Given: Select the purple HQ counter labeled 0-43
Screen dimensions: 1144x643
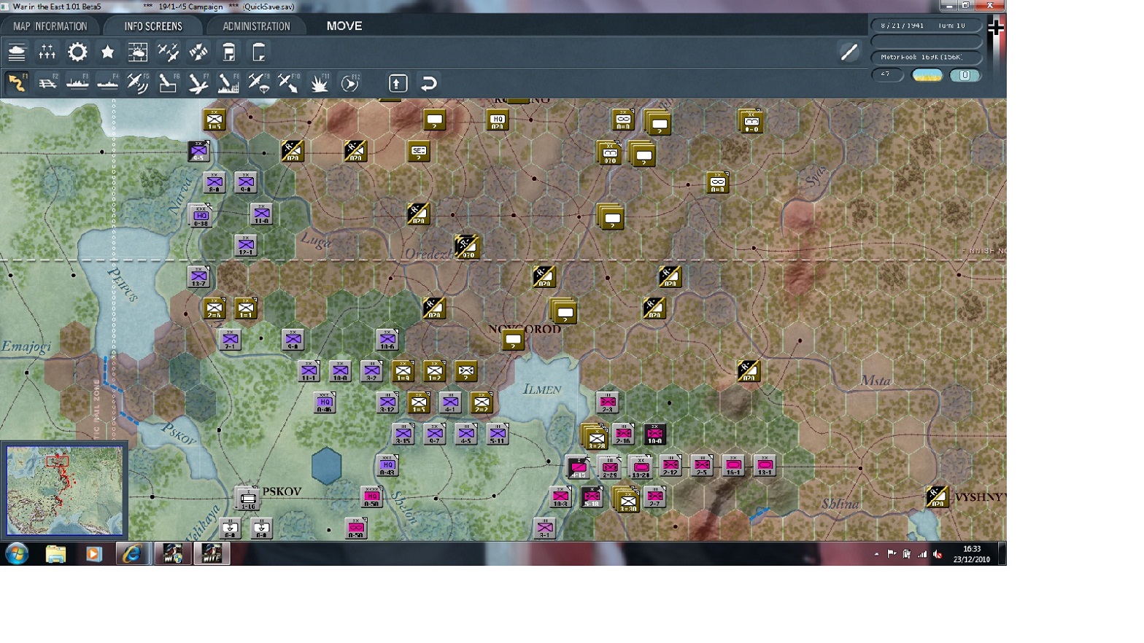Looking at the screenshot, I should pos(387,465).
